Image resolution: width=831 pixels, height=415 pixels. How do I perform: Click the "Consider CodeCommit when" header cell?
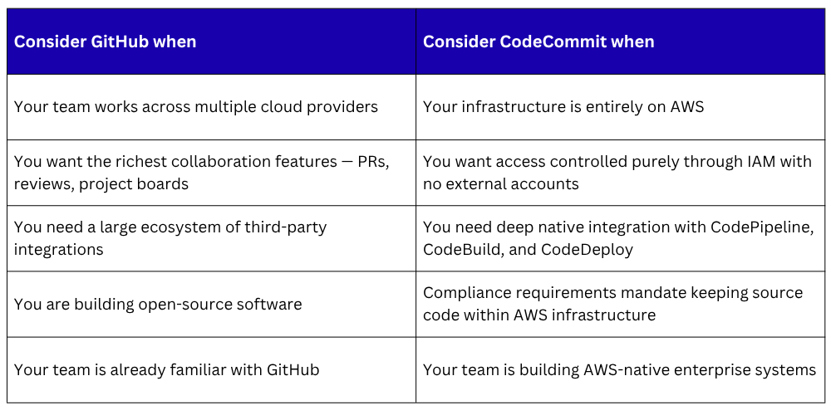[x=620, y=41]
